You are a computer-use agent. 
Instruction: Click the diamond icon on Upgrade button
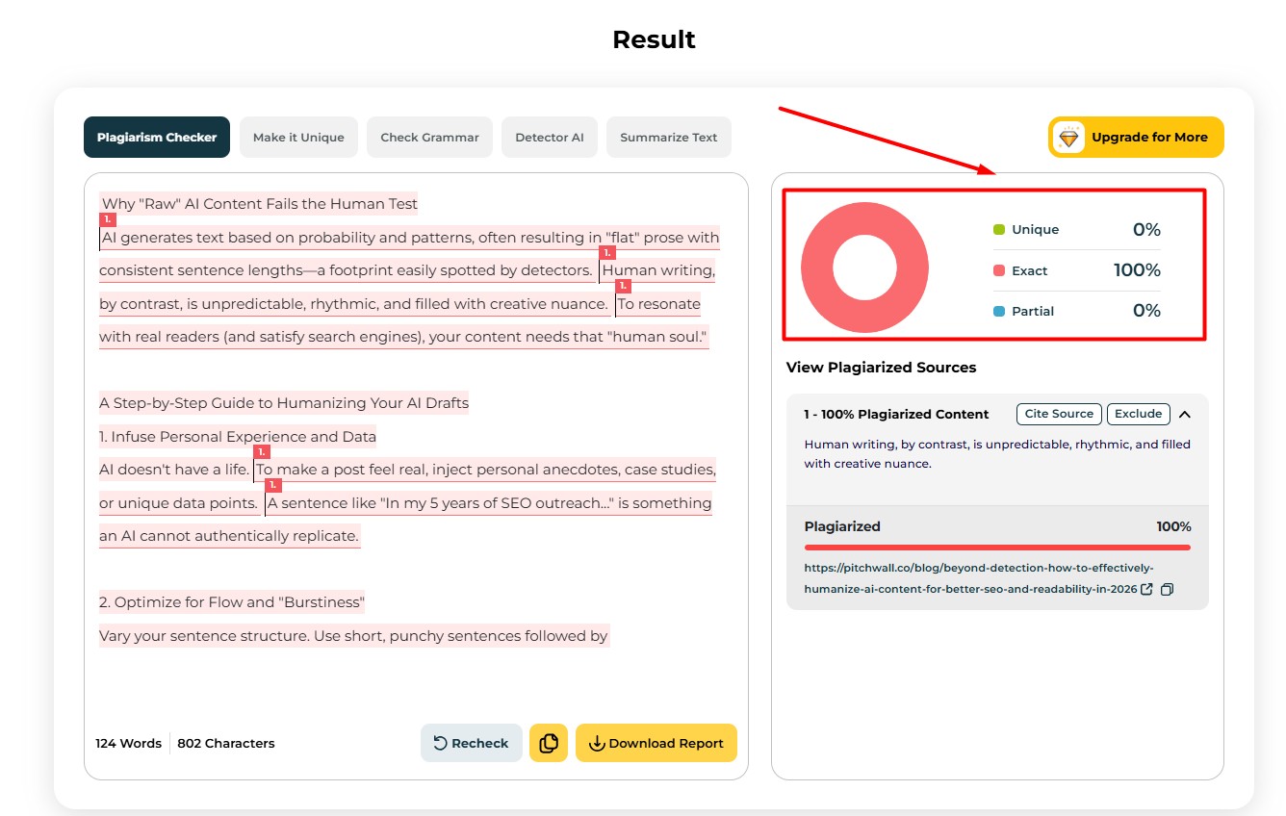click(1069, 138)
